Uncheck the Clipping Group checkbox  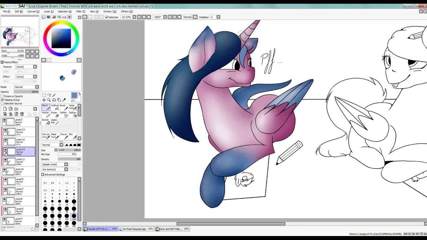tap(2, 100)
